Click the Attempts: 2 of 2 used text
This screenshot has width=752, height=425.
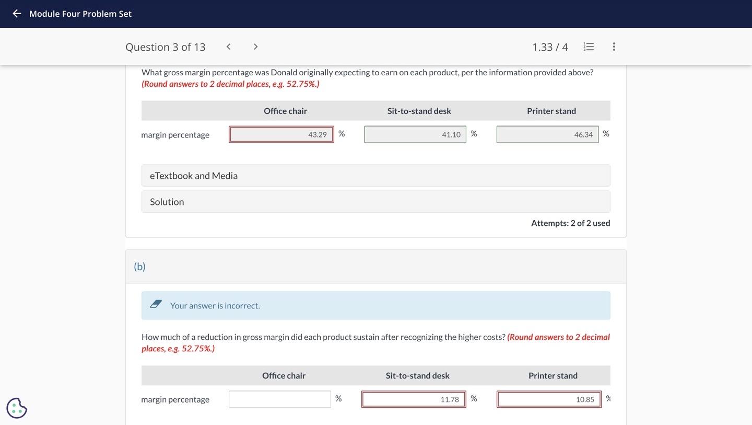(x=570, y=223)
